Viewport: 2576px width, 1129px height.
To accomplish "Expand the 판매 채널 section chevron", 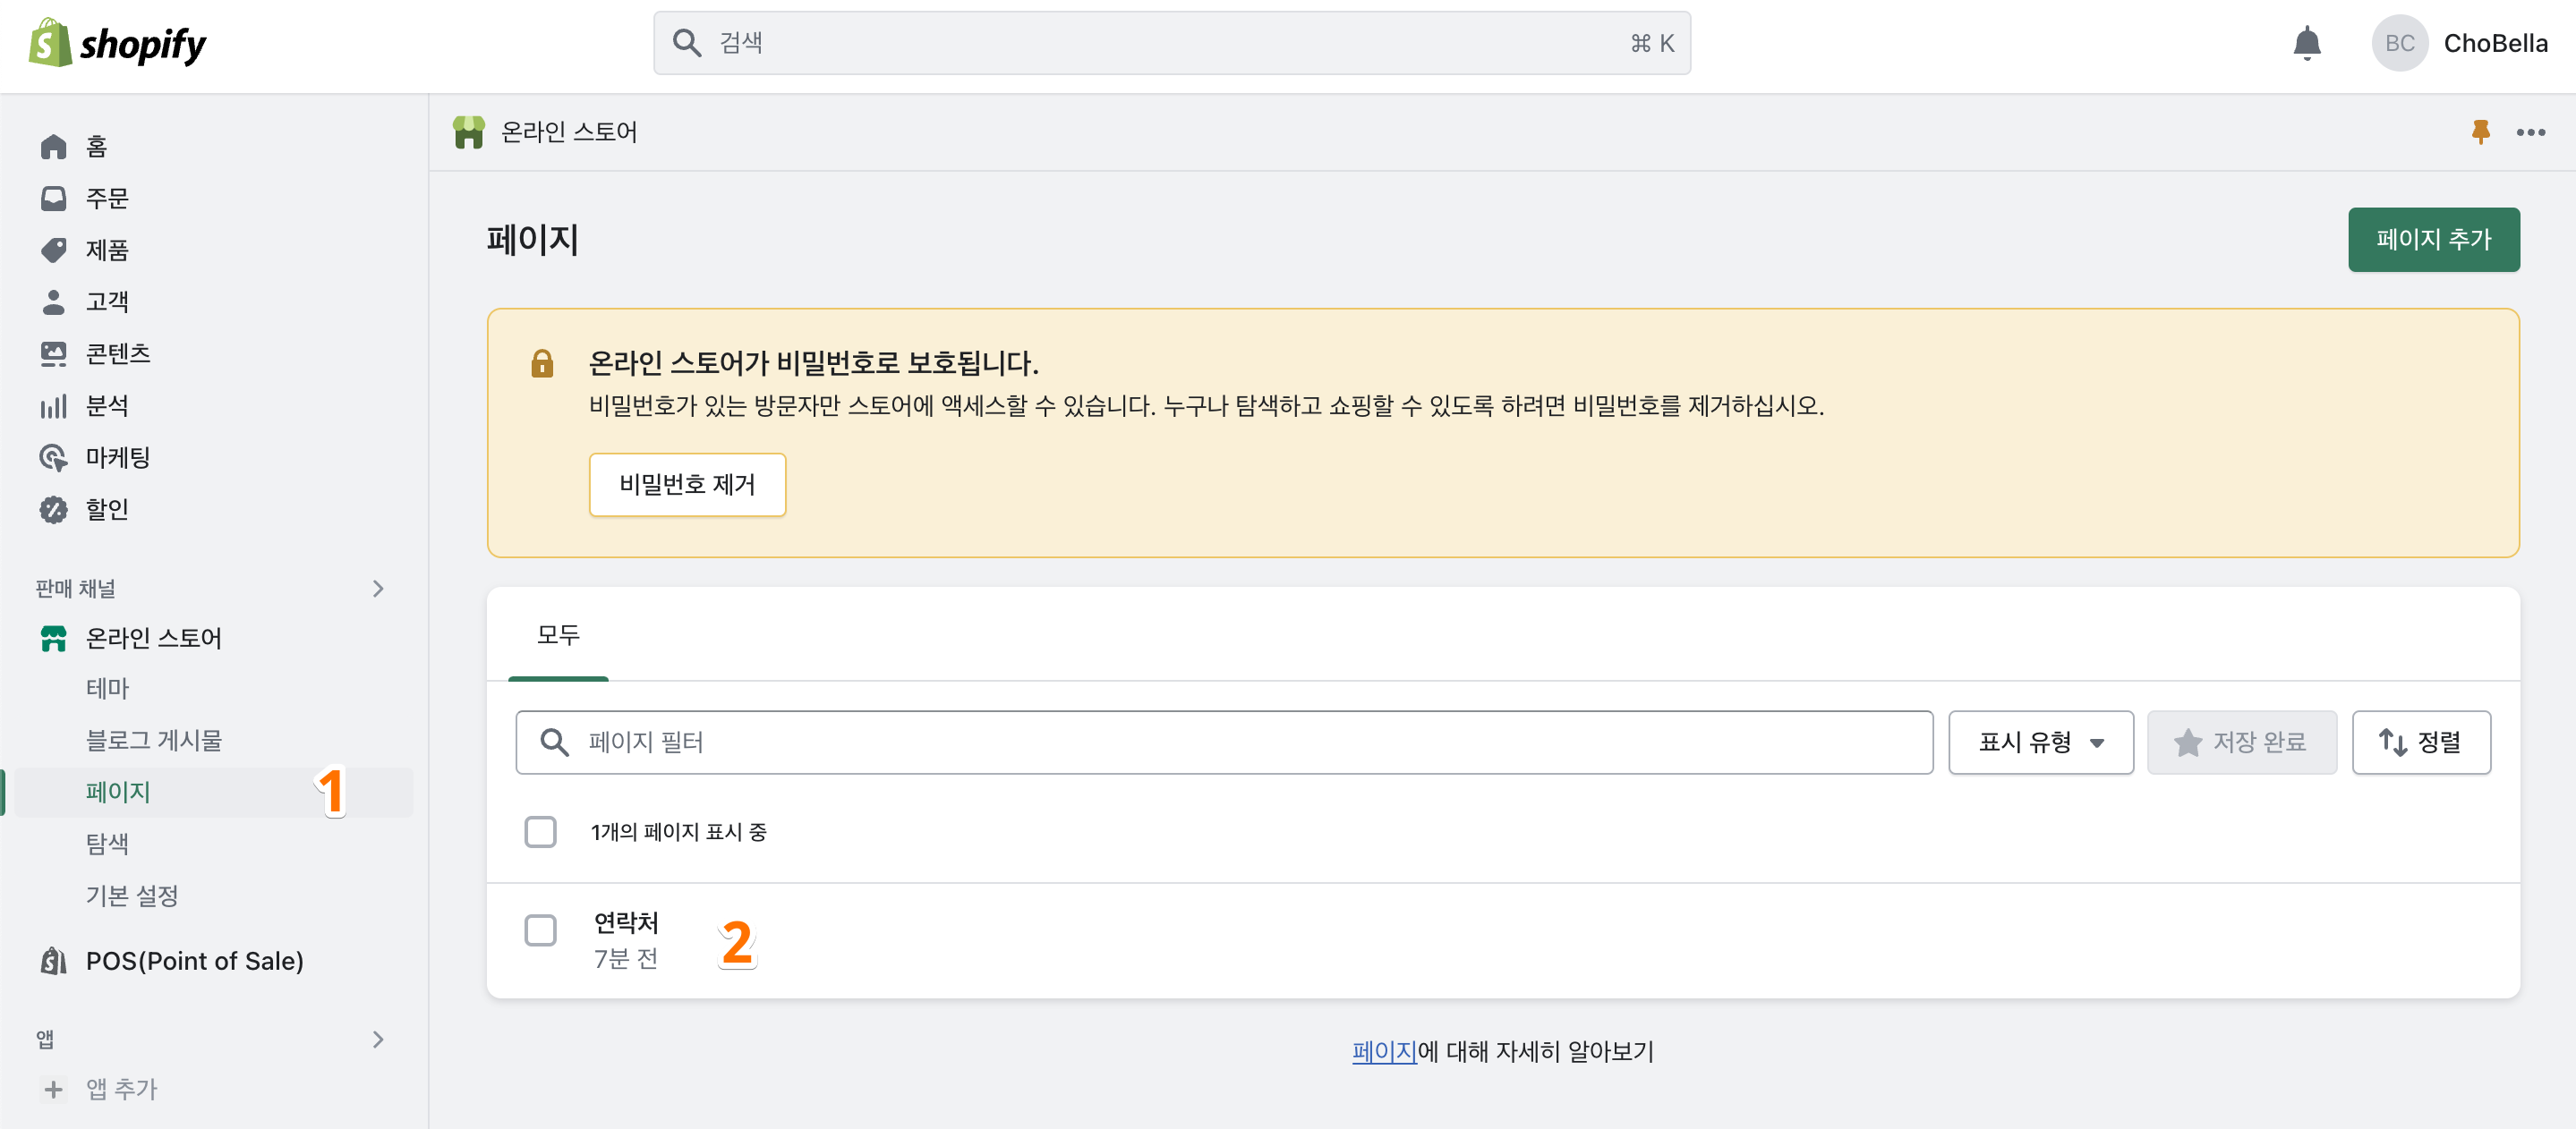I will click(x=377, y=589).
